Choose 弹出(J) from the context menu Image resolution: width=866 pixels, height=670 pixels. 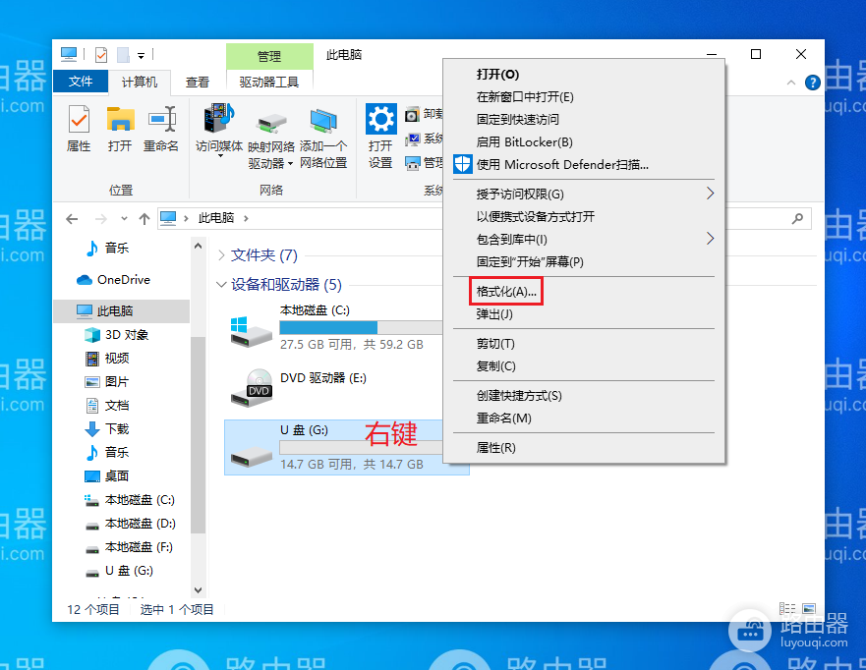584,314
